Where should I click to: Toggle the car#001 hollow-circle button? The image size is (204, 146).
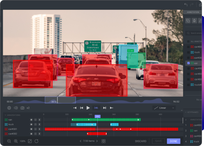[x=35, y=129]
